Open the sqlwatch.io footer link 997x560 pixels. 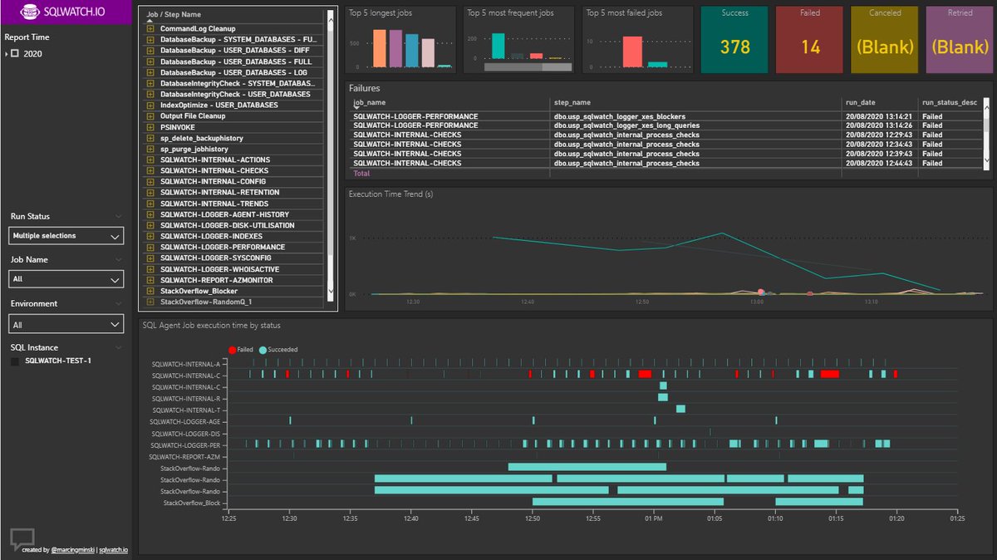click(x=114, y=550)
